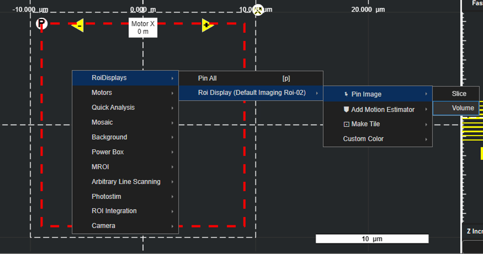Expand the Quick Analysis submenu arrow
Screen dimensions: 483x254
[x=172, y=108]
